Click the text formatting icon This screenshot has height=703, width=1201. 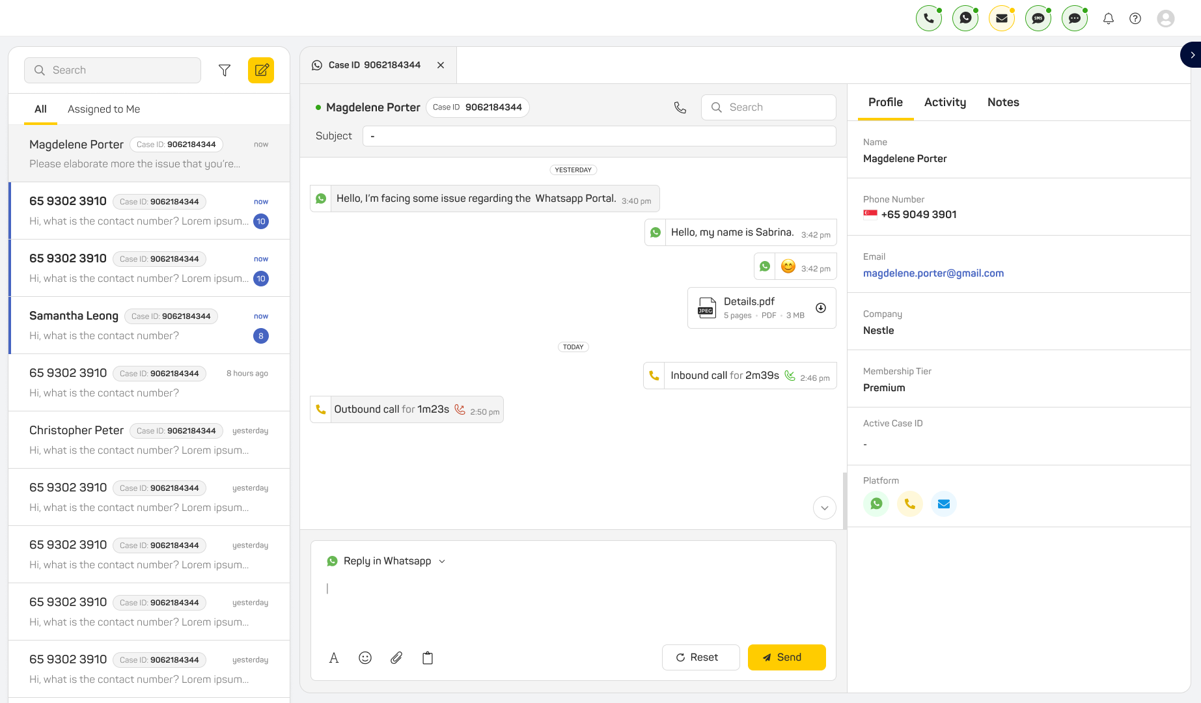(334, 658)
